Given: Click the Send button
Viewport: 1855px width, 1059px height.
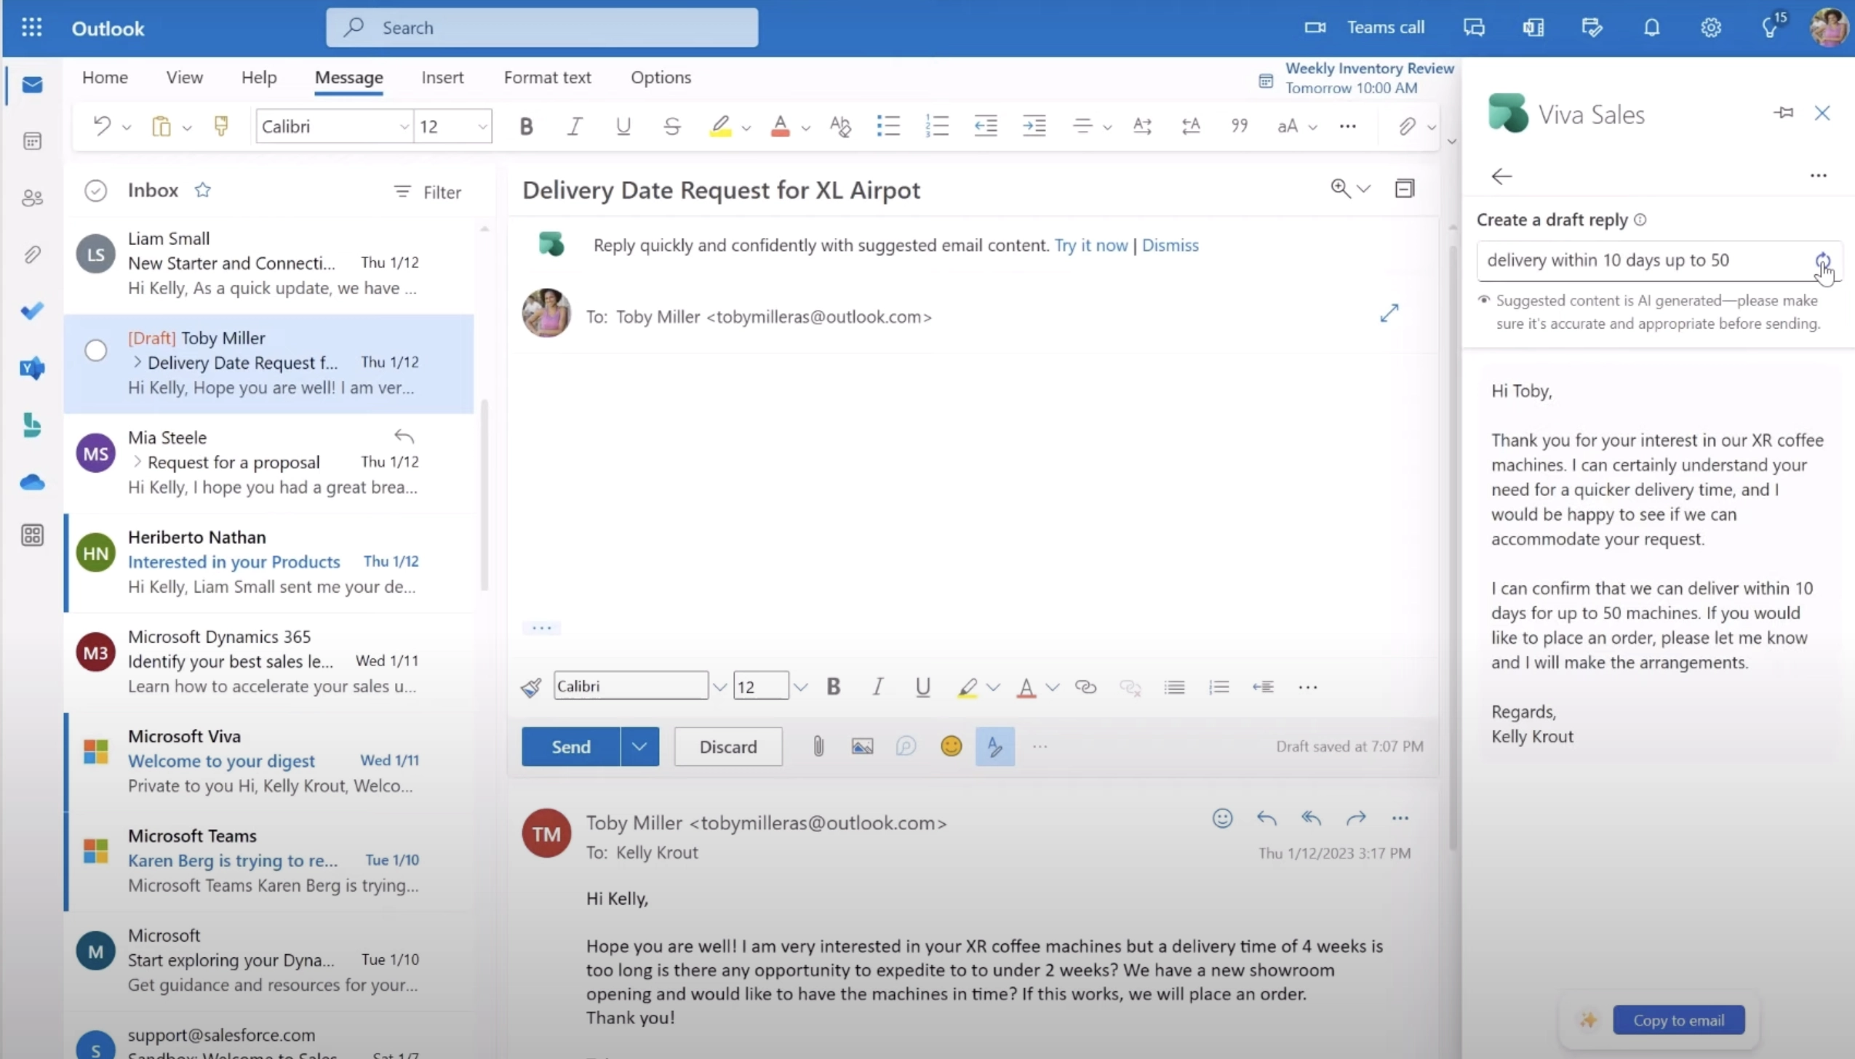Looking at the screenshot, I should 571,746.
